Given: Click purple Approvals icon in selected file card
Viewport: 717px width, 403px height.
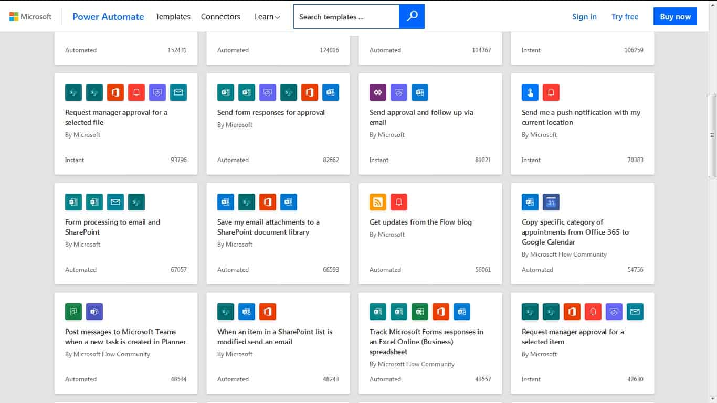Looking at the screenshot, I should coord(157,92).
